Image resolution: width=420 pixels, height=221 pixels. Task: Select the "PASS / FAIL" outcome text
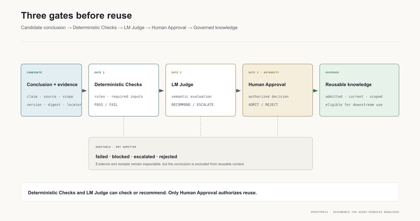[x=106, y=105]
